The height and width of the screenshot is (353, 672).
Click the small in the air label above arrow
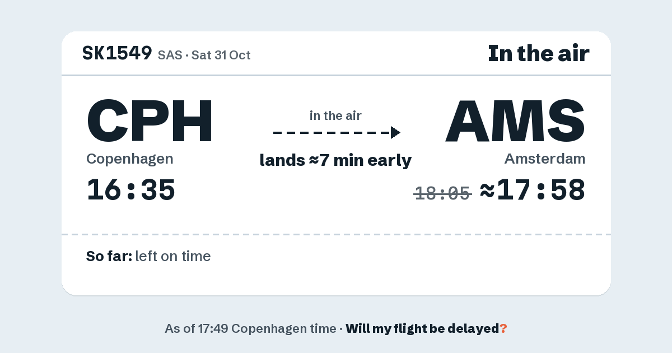point(335,116)
